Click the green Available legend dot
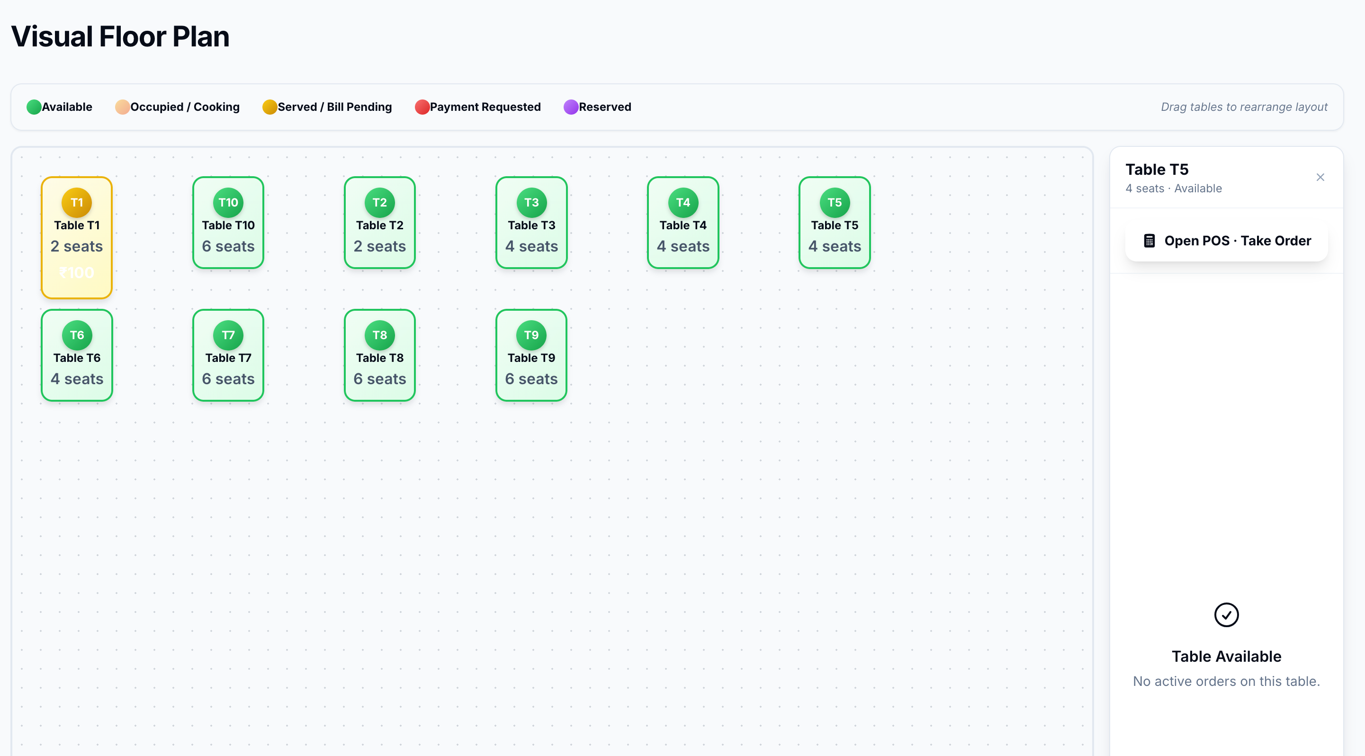Image resolution: width=1365 pixels, height=756 pixels. tap(33, 107)
